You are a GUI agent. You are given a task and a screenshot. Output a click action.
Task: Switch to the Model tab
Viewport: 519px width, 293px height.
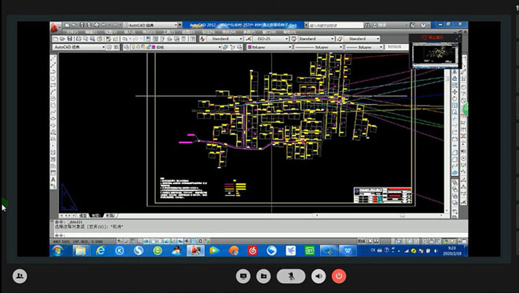tap(83, 215)
